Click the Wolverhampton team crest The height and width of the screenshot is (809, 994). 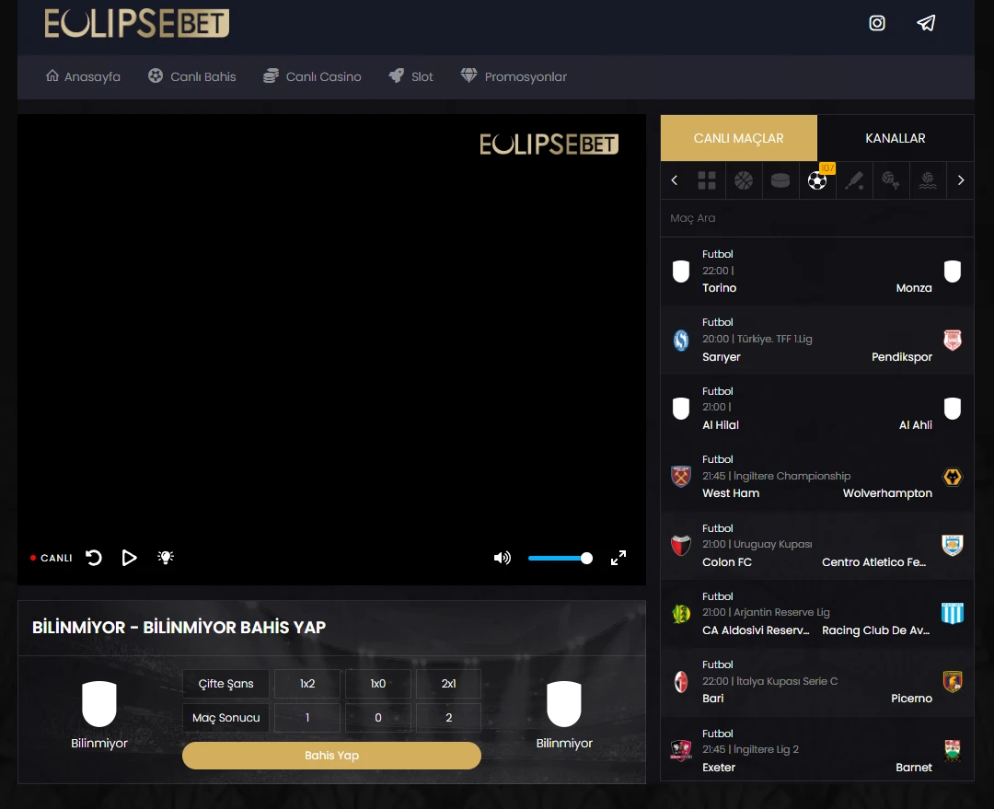953,477
